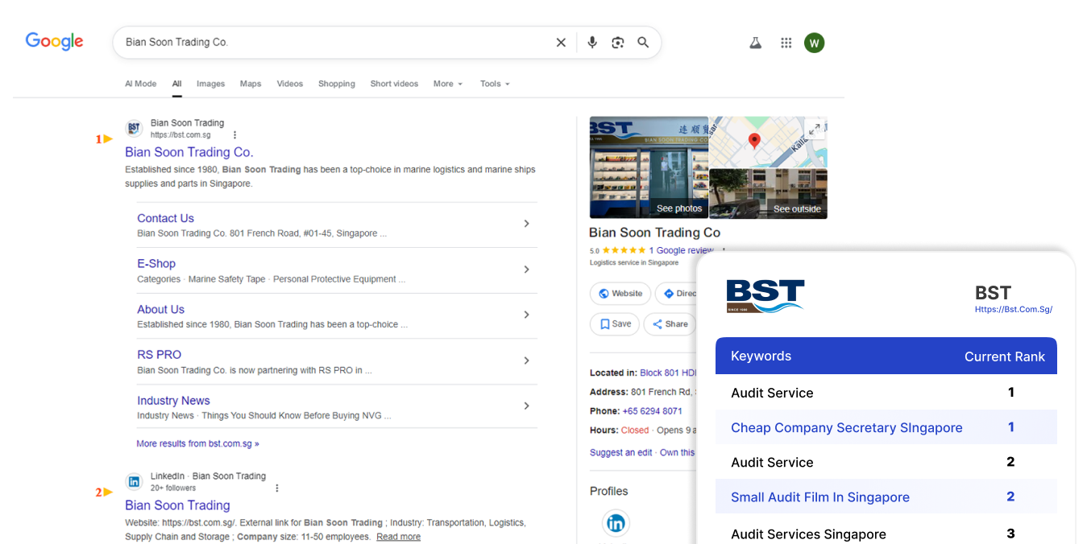Clear the search box with X icon
Image resolution: width=1087 pixels, height=544 pixels.
click(561, 43)
